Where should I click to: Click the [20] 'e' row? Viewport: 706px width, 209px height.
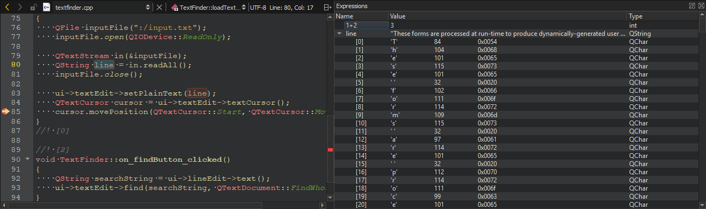point(516,205)
